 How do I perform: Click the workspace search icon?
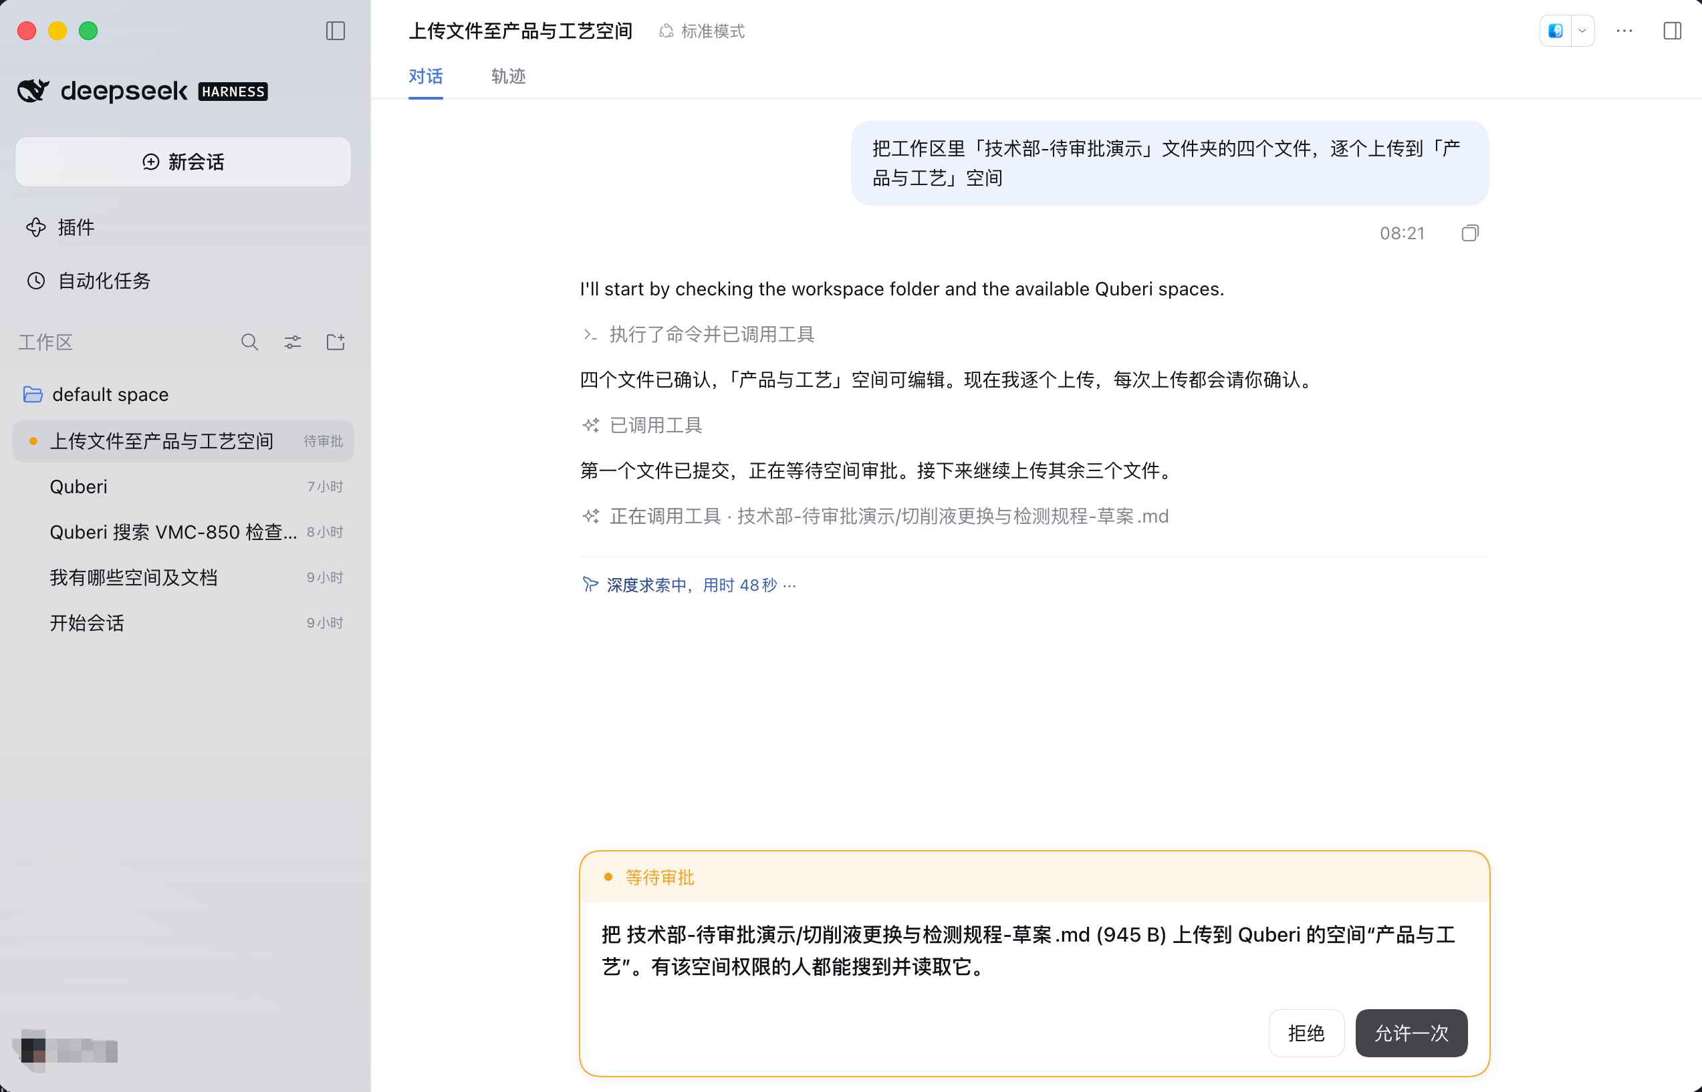(249, 342)
